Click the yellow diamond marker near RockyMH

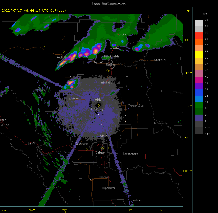point(63,52)
